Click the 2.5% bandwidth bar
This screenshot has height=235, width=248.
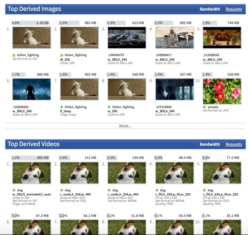pos(69,23)
